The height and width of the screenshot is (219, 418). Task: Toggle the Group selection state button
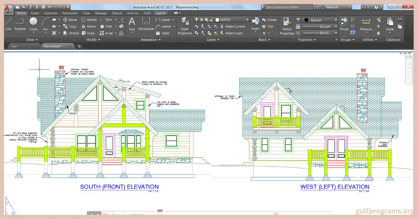[353, 32]
